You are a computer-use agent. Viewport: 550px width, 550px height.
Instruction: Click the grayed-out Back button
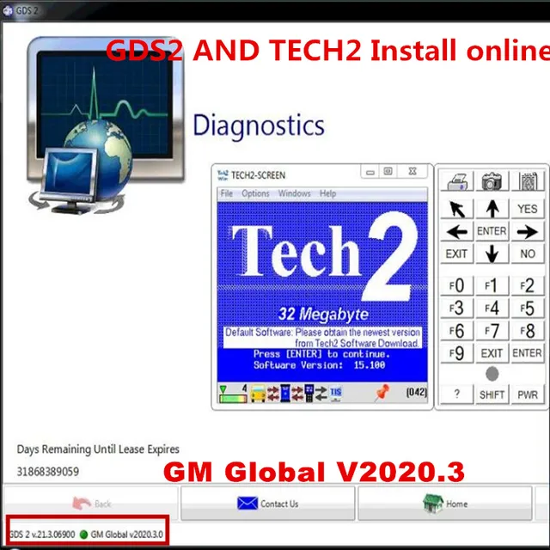click(x=91, y=504)
